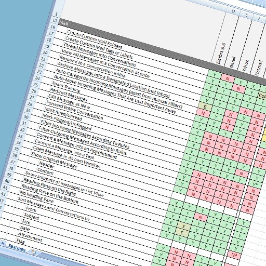Select 'Archive Messages into a Designated Location' cell
266x266 pixels.
pyautogui.click(x=114, y=80)
